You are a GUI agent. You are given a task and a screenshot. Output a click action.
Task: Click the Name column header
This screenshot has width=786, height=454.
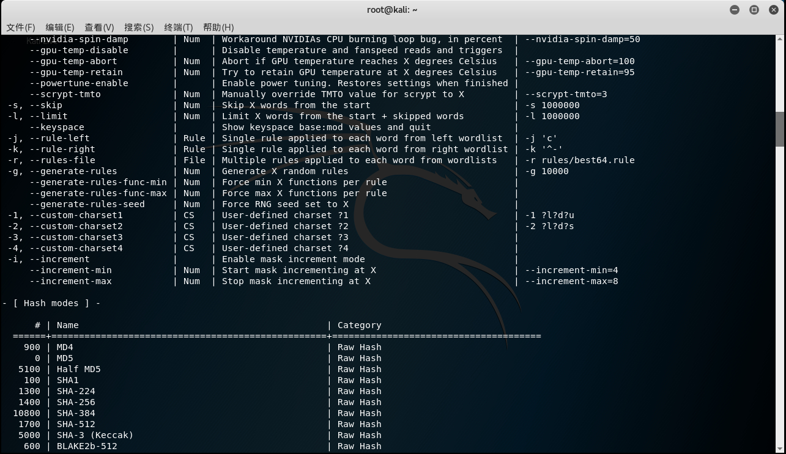coord(68,325)
